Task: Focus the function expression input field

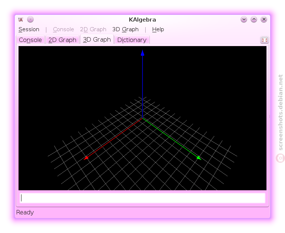Action: coord(142,198)
